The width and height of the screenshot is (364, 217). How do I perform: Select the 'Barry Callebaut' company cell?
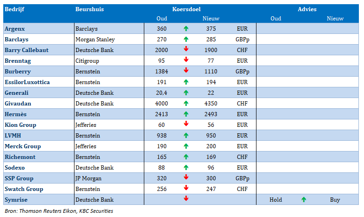[x=39, y=50]
